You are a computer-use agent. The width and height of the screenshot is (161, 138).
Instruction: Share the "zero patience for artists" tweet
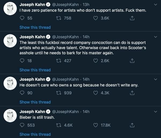tap(132, 18)
